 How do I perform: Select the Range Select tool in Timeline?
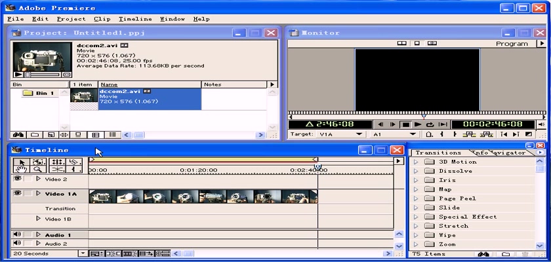pos(39,162)
